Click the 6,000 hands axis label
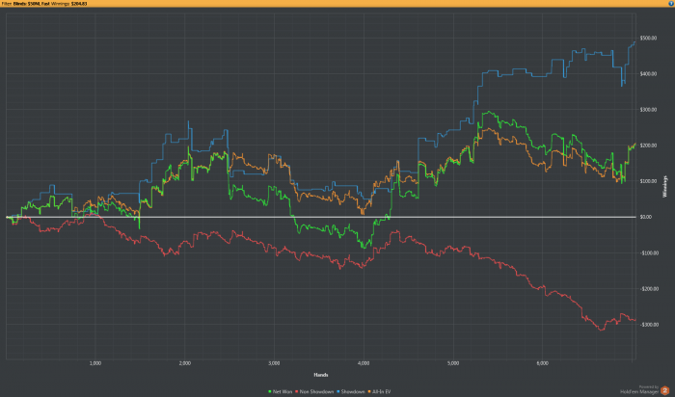 [543, 363]
